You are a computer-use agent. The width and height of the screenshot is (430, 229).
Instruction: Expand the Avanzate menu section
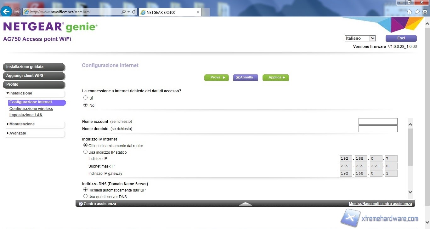(x=18, y=133)
